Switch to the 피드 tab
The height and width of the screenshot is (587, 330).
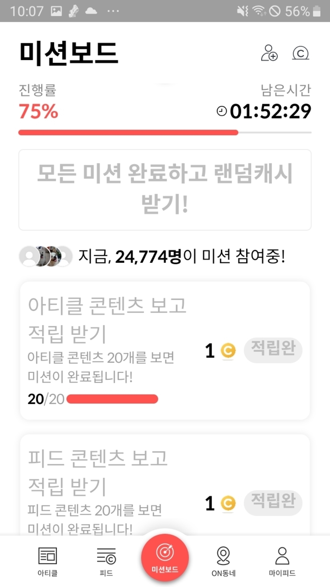[x=106, y=561]
